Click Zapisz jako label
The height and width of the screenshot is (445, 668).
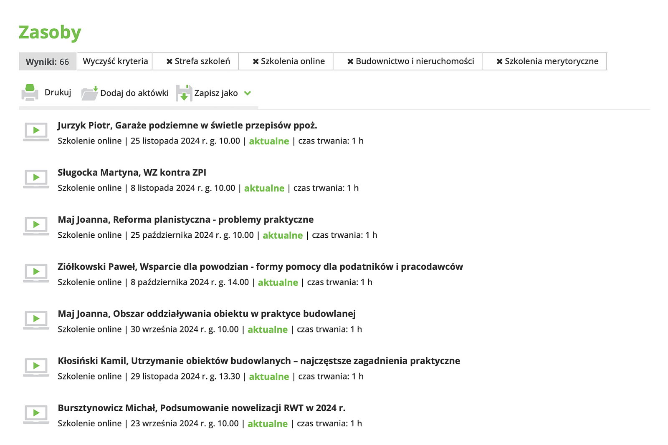coord(216,93)
